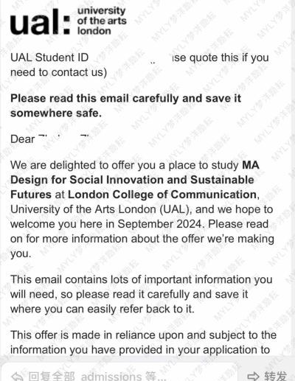Click the 'UAL Student ID' text

click(49, 57)
